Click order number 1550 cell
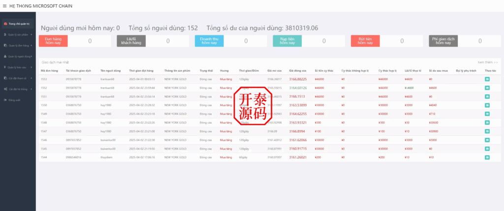The width and height of the screenshot is (504, 211). [43, 105]
